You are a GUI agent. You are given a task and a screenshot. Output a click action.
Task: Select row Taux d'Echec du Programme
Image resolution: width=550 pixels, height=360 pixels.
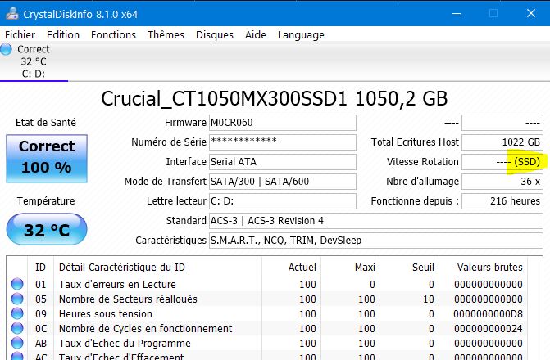(x=267, y=343)
